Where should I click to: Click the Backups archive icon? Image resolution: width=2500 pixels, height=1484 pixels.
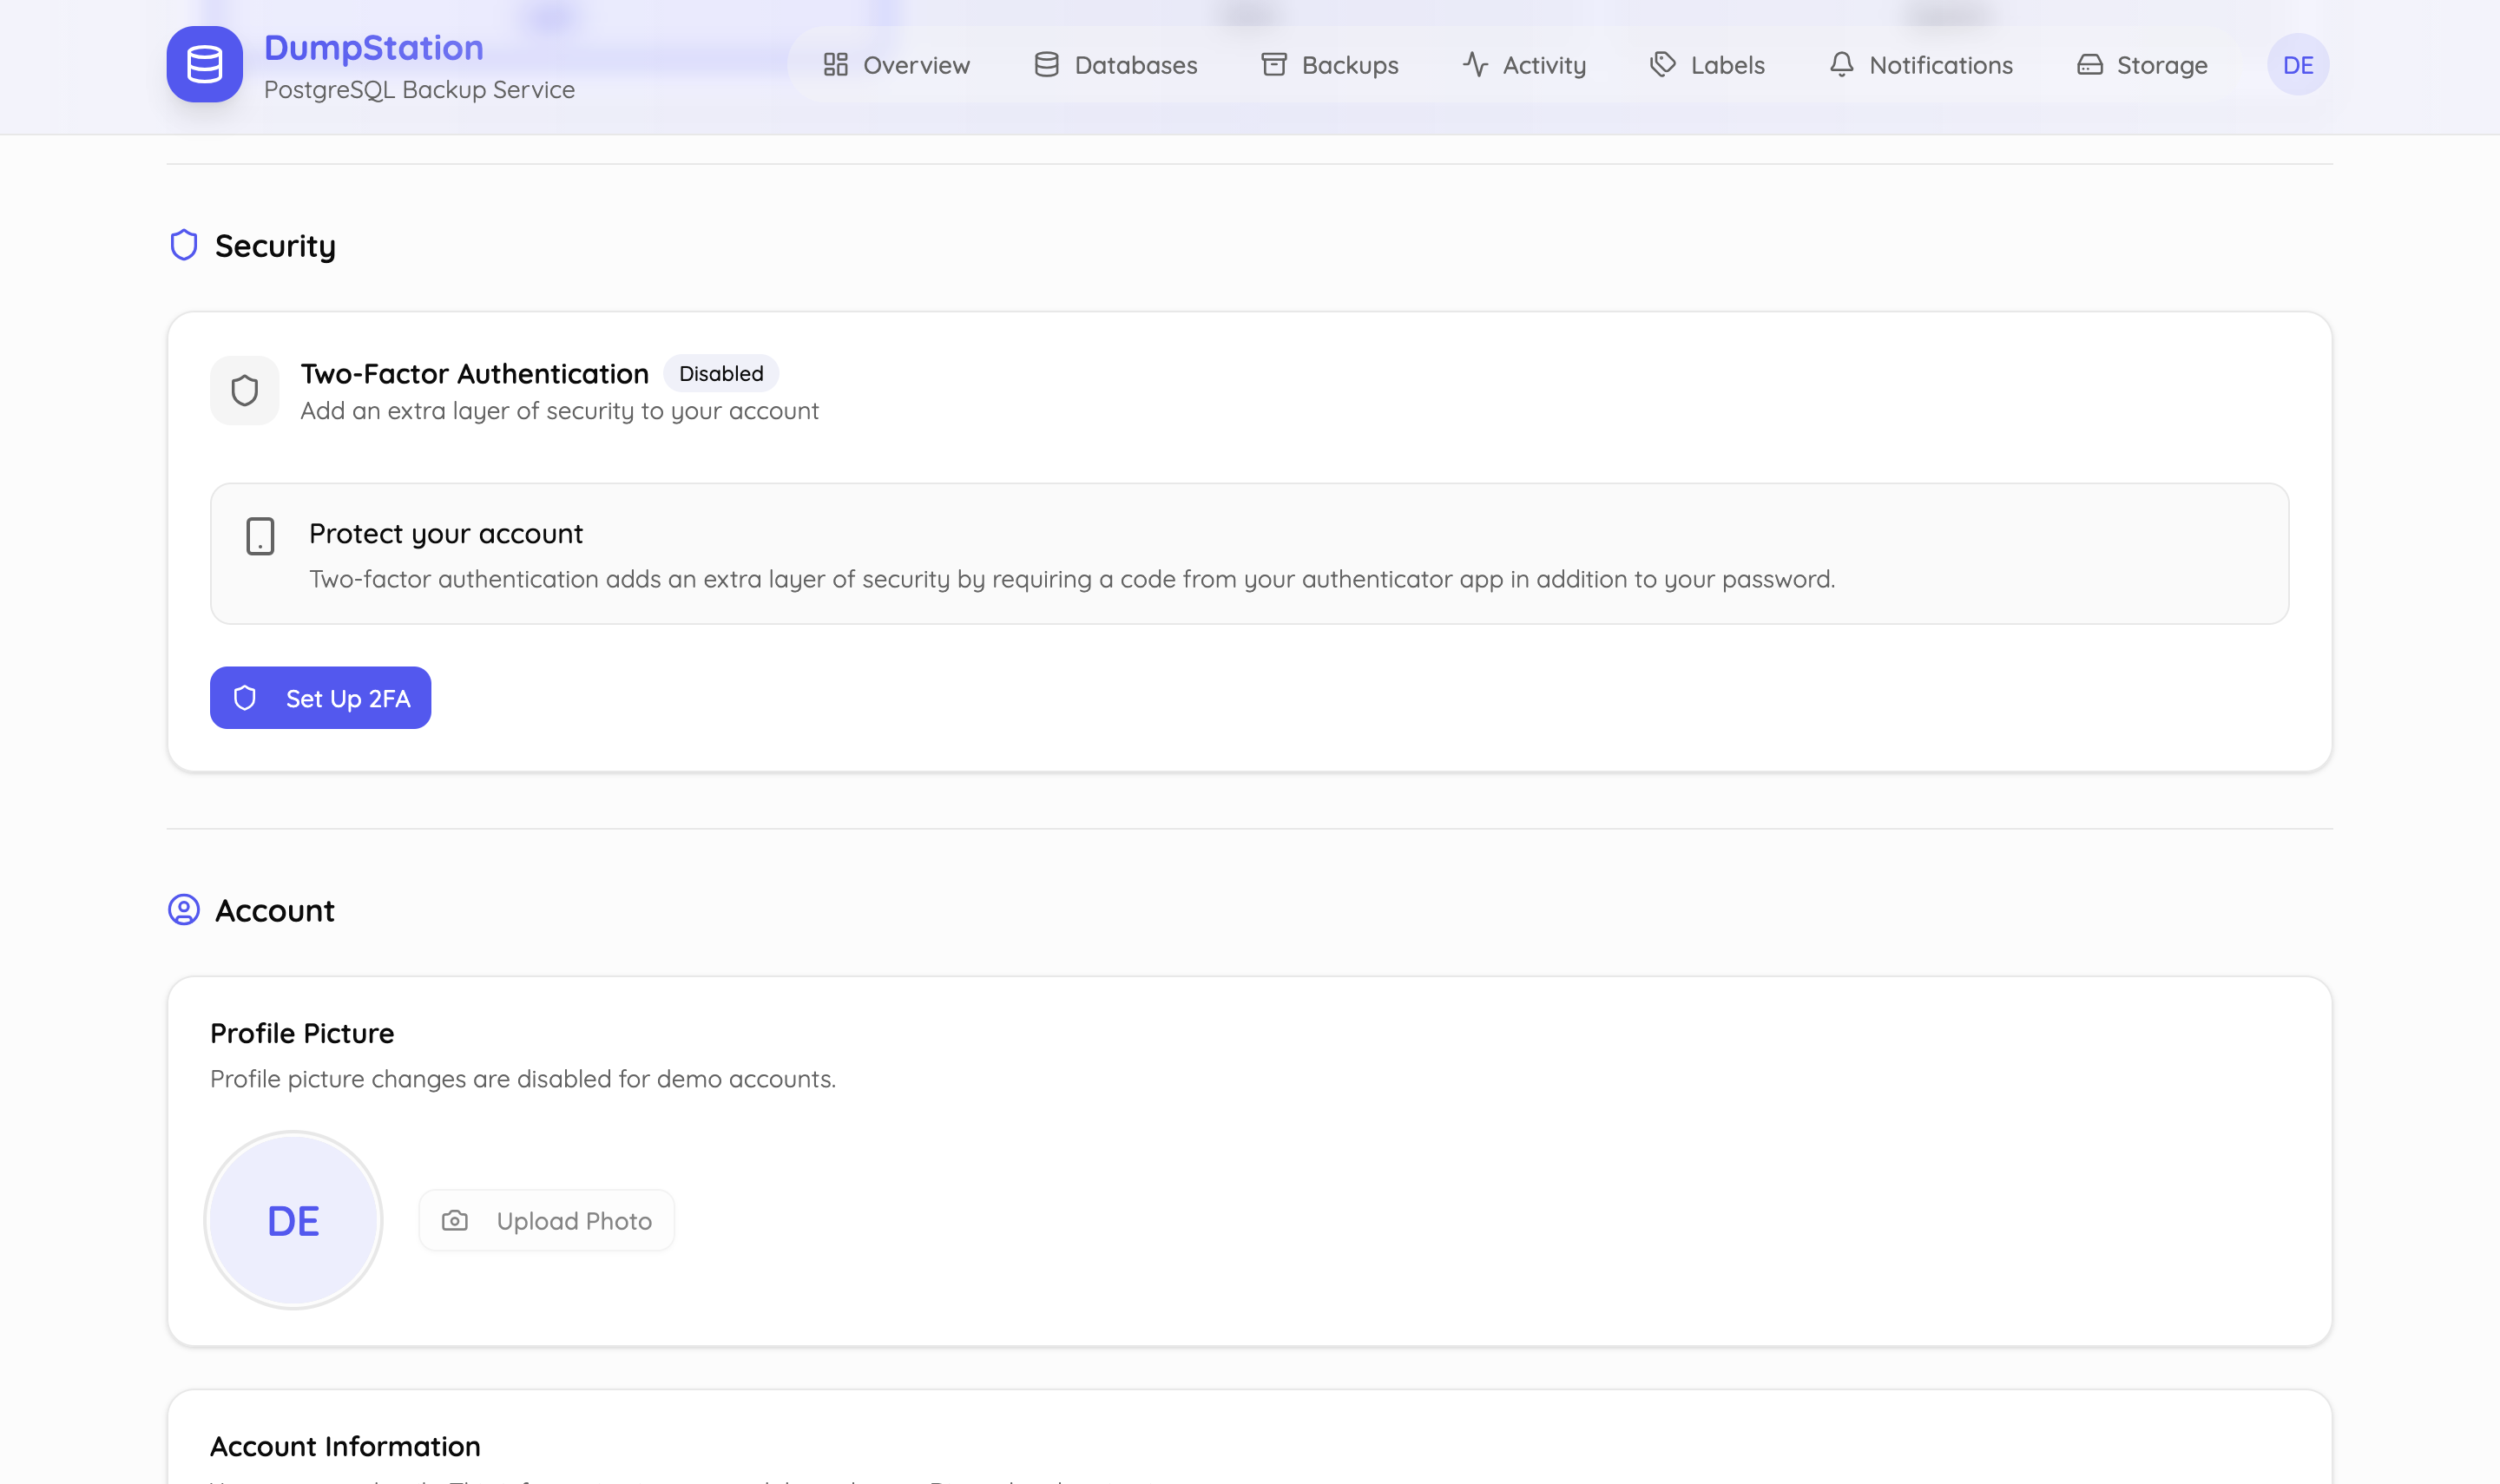tap(1273, 64)
